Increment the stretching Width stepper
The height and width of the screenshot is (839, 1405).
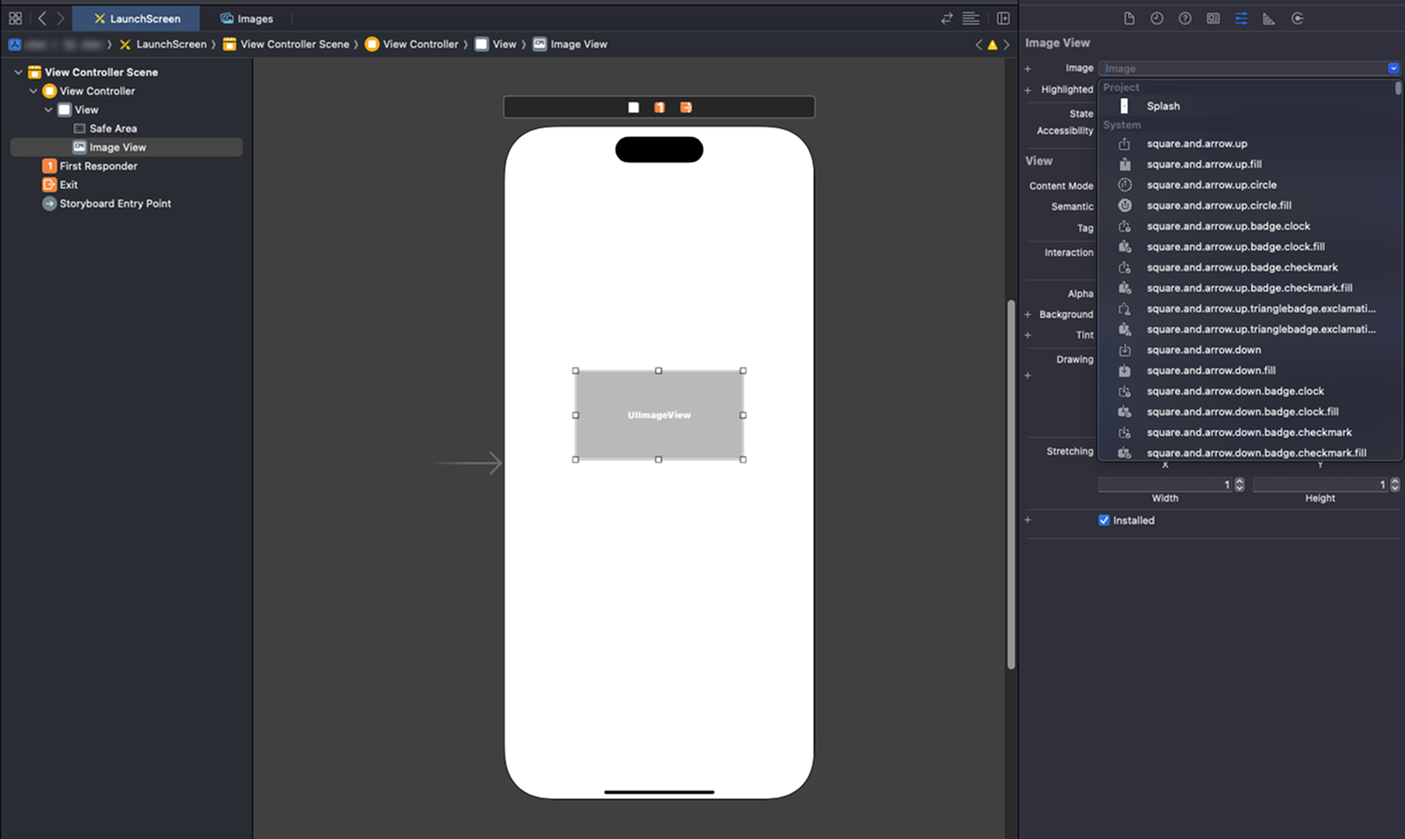click(1239, 481)
